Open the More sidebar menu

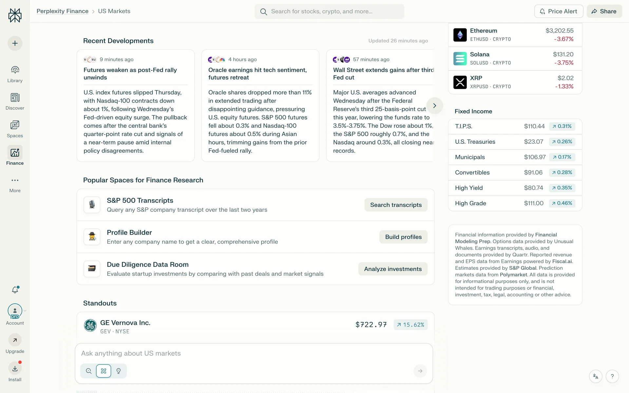[x=15, y=184]
